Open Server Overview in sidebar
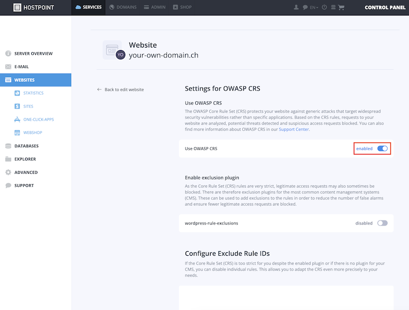 tap(35, 54)
